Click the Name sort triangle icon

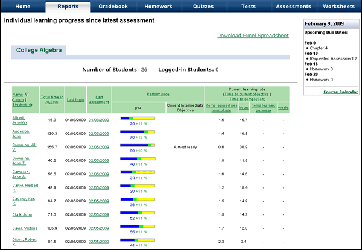click(x=27, y=95)
